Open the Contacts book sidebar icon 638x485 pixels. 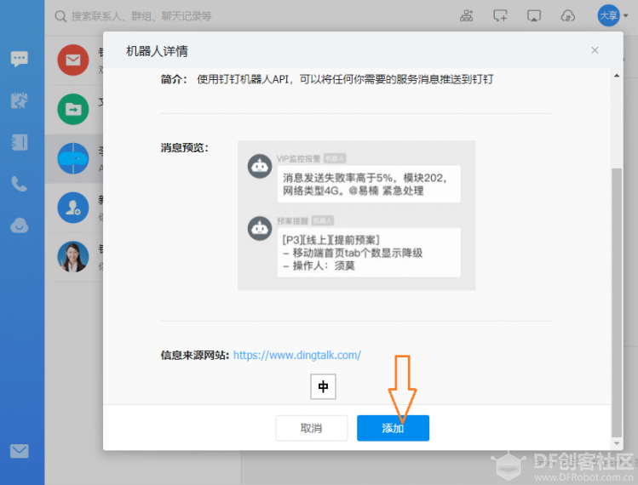[x=19, y=142]
